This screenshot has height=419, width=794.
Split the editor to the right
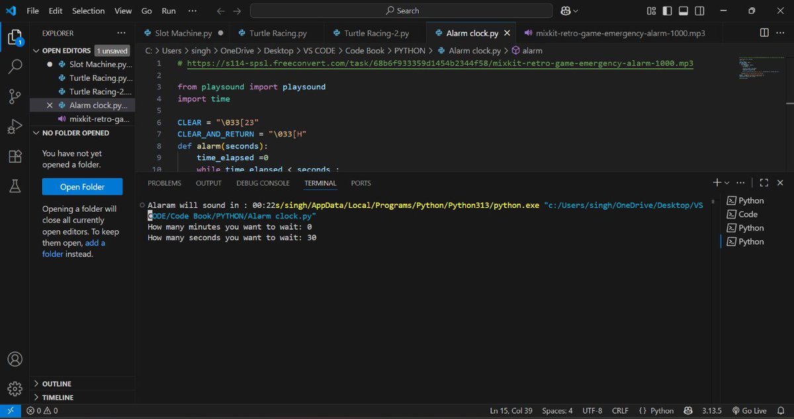click(x=764, y=33)
